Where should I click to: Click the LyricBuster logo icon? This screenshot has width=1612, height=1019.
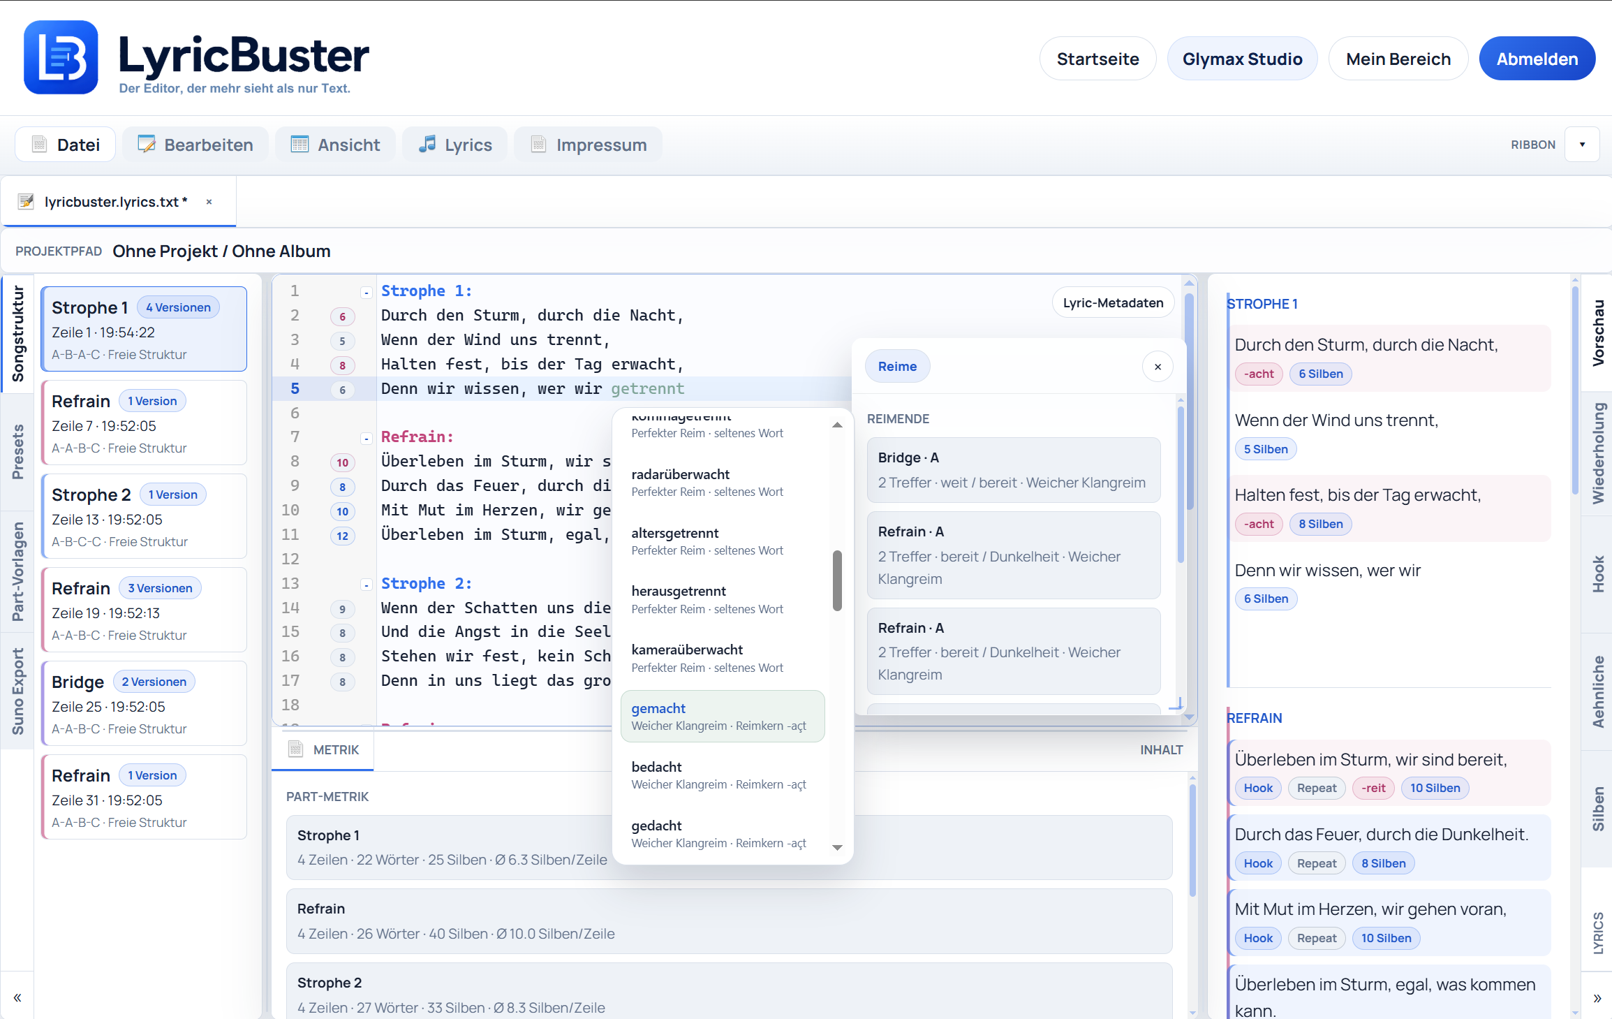pyautogui.click(x=61, y=57)
